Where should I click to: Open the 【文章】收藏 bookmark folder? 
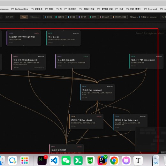pyautogui.click(x=105, y=9)
